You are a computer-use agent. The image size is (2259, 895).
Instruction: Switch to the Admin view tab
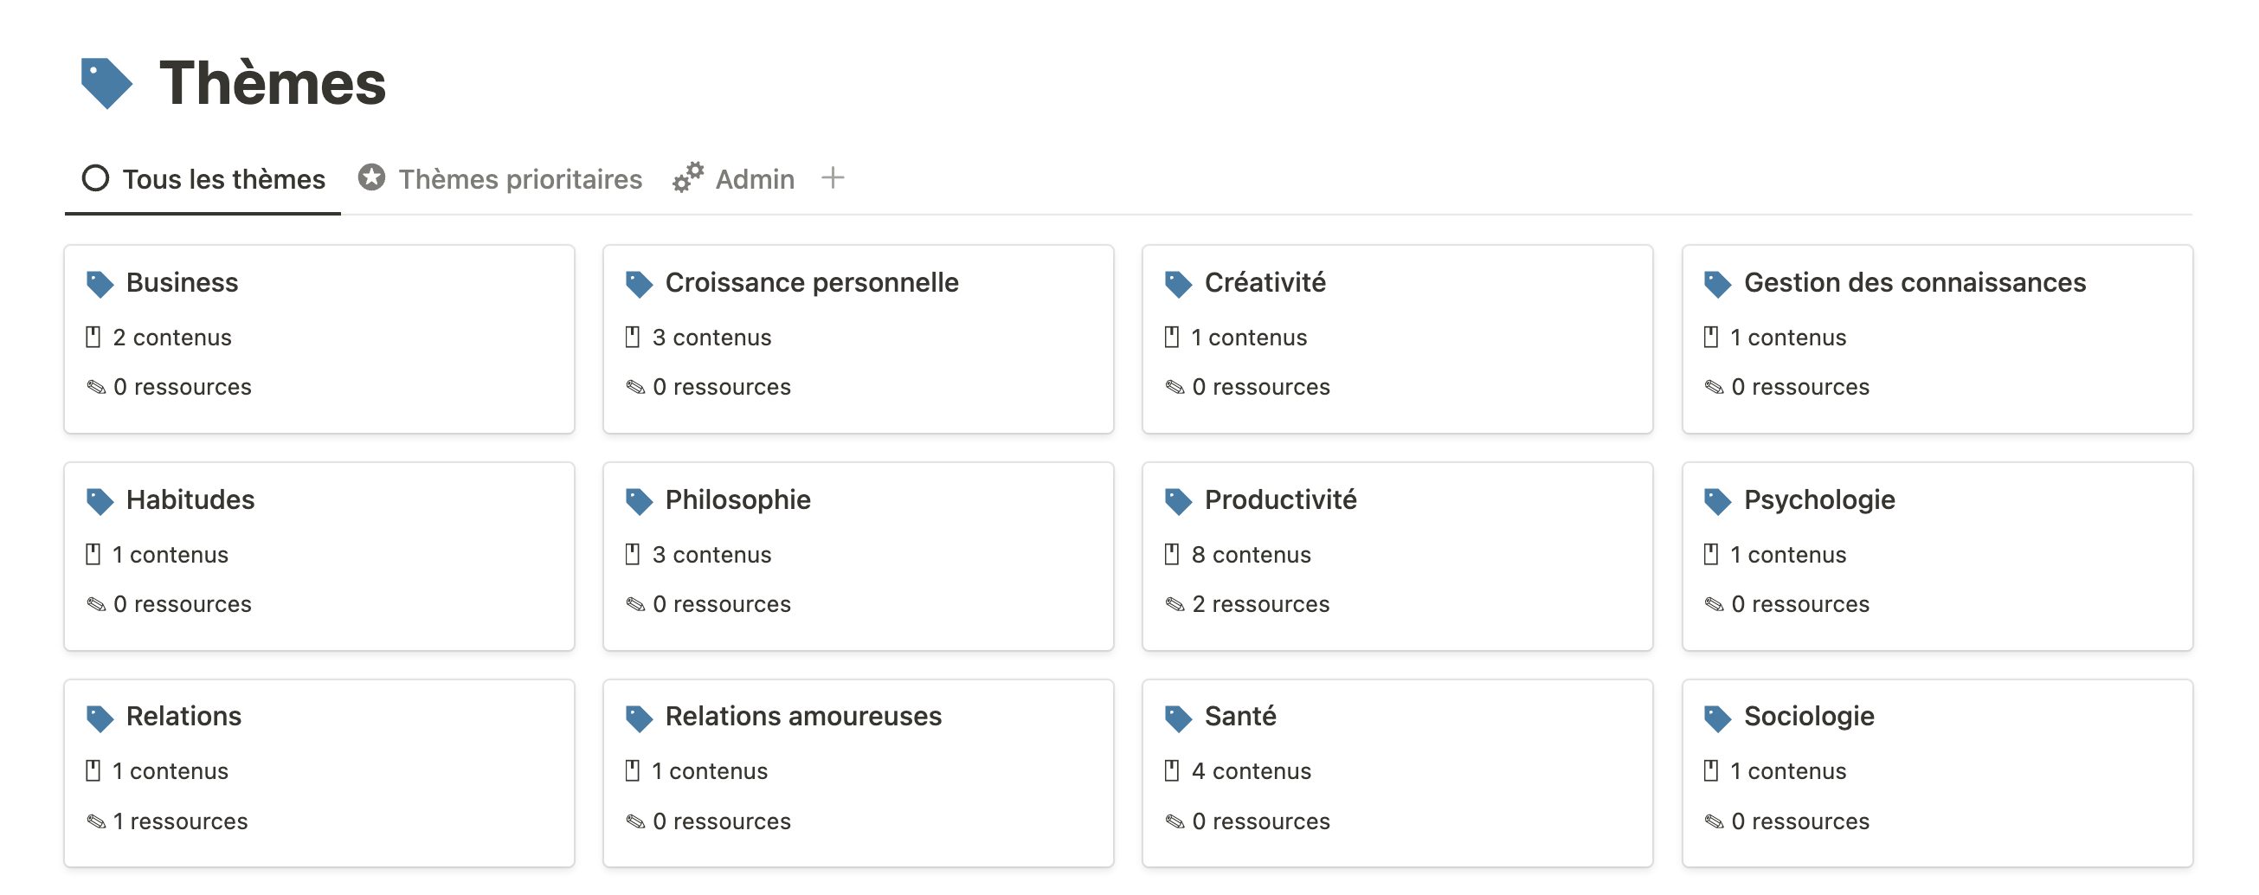pos(754,180)
